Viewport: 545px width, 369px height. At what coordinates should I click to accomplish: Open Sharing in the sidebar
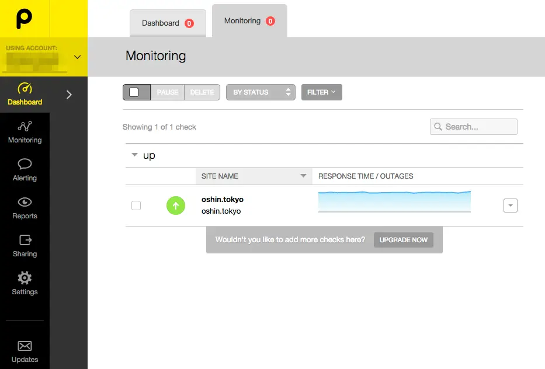coord(25,240)
